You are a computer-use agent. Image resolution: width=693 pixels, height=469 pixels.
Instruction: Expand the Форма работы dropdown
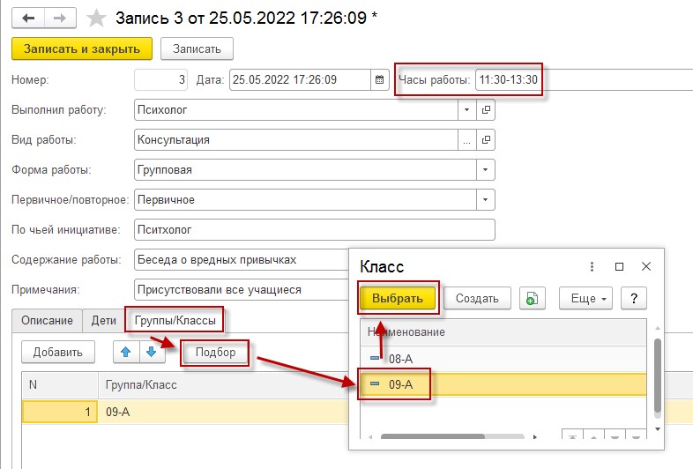485,170
